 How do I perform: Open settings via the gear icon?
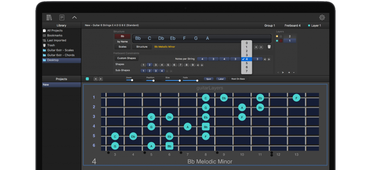coord(322,18)
